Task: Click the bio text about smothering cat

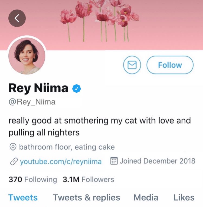Action: [100, 126]
